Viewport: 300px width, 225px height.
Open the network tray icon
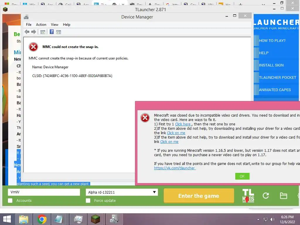pyautogui.click(x=265, y=219)
